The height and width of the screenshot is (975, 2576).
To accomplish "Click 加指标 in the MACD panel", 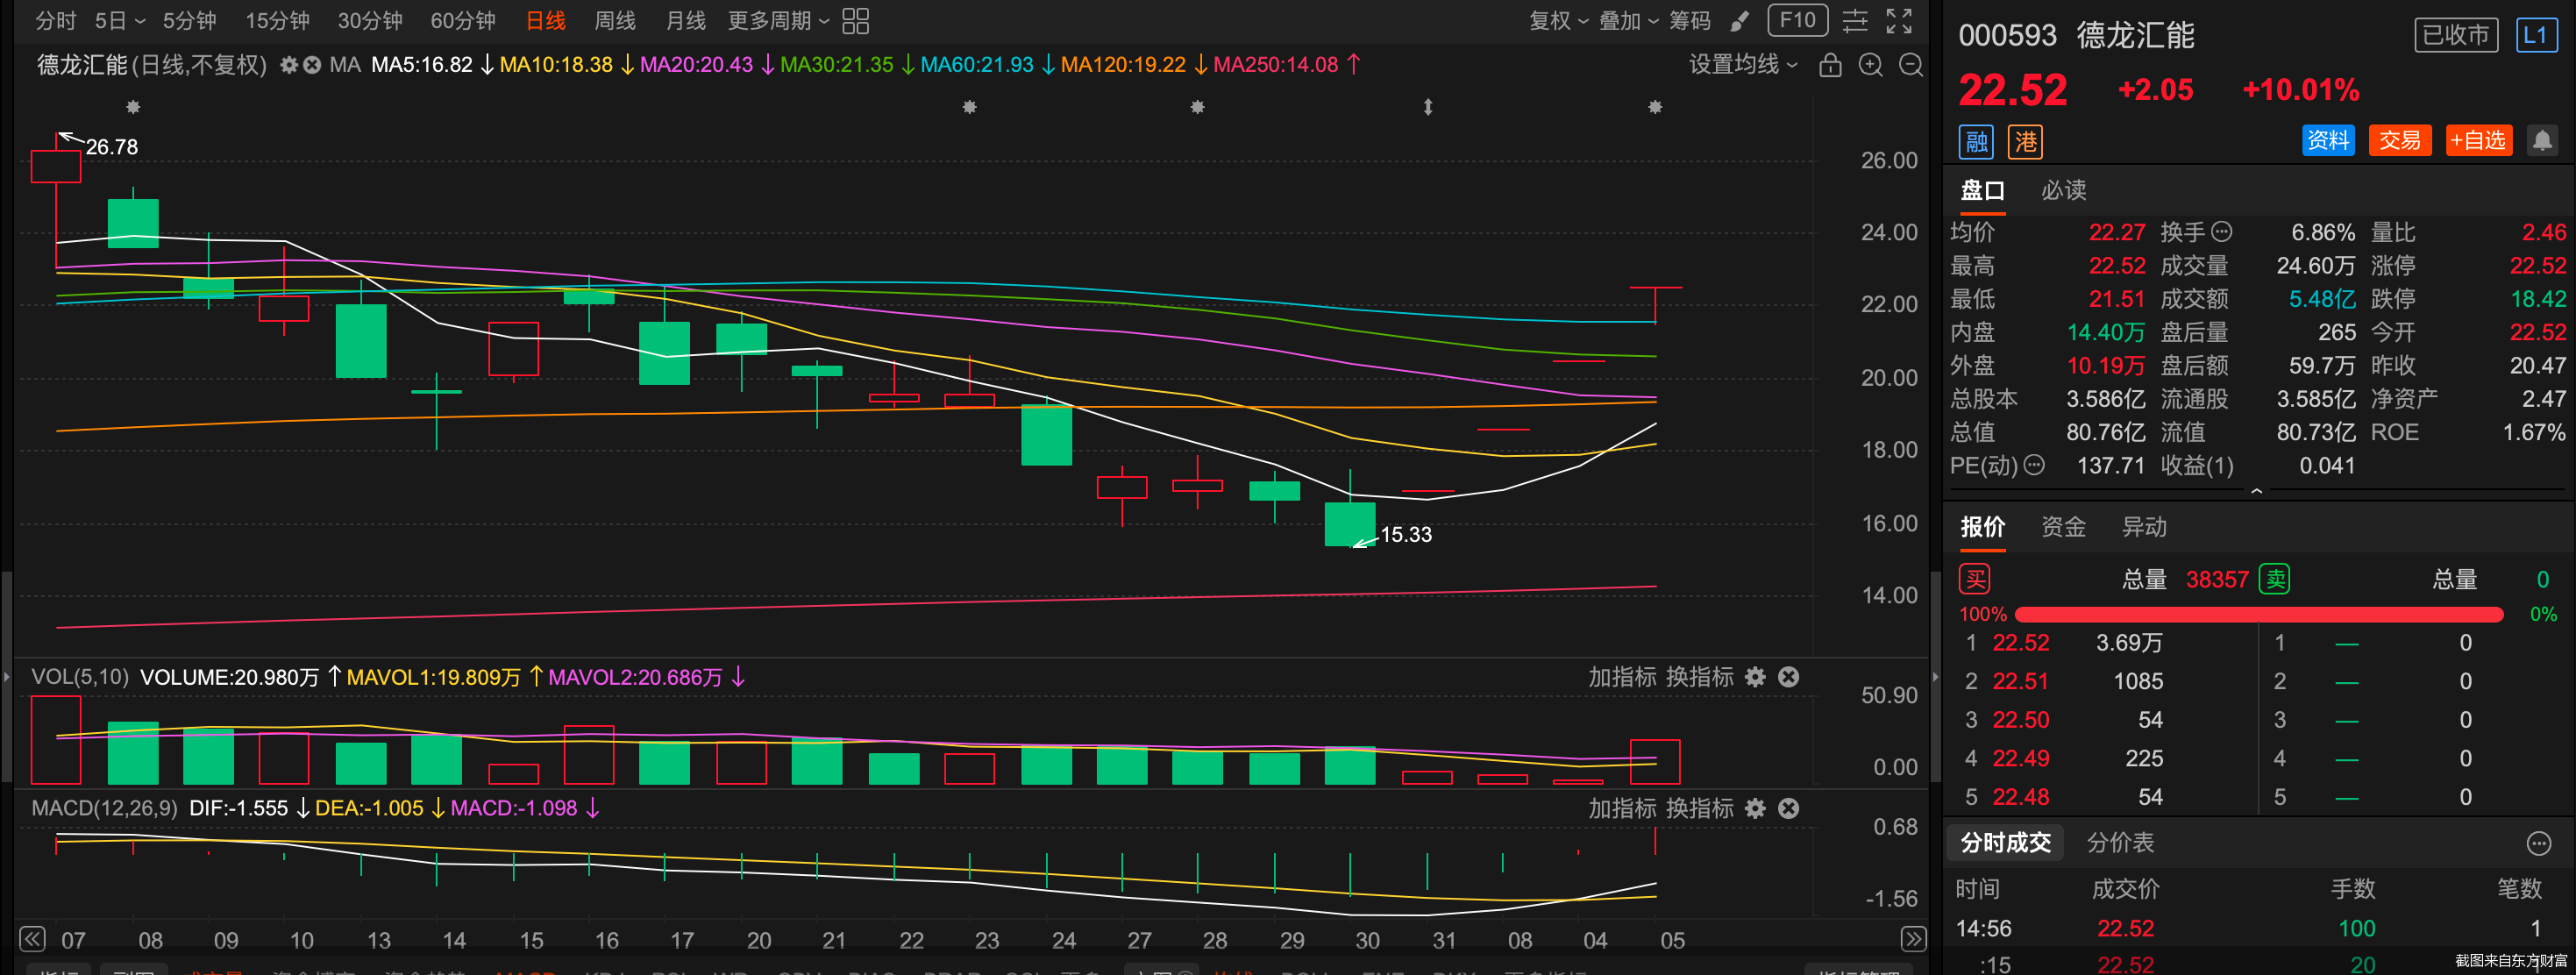I will [1622, 808].
